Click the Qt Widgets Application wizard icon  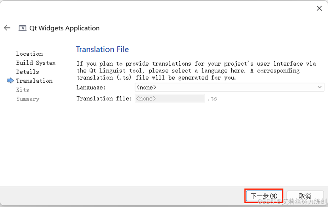22,28
